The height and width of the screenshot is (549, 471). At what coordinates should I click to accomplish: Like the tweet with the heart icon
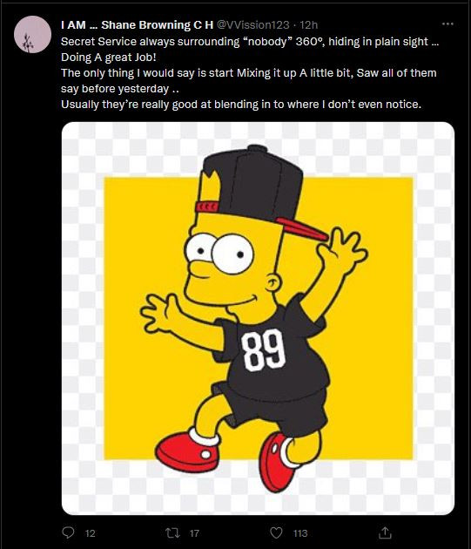276,533
